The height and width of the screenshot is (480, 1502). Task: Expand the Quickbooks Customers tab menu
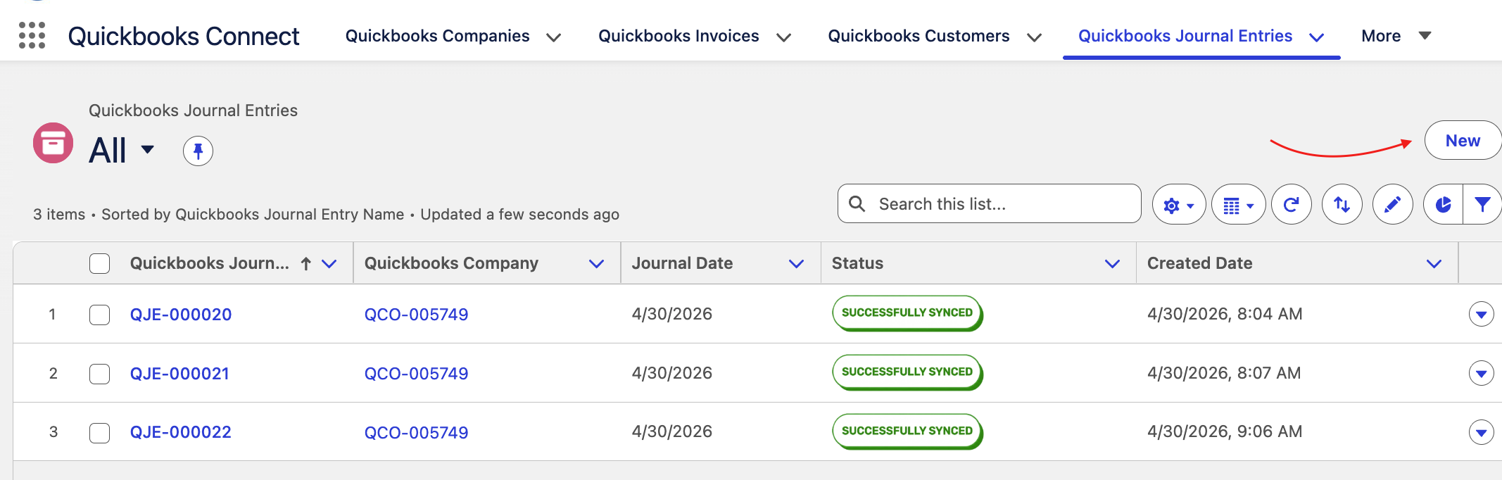coord(1034,37)
